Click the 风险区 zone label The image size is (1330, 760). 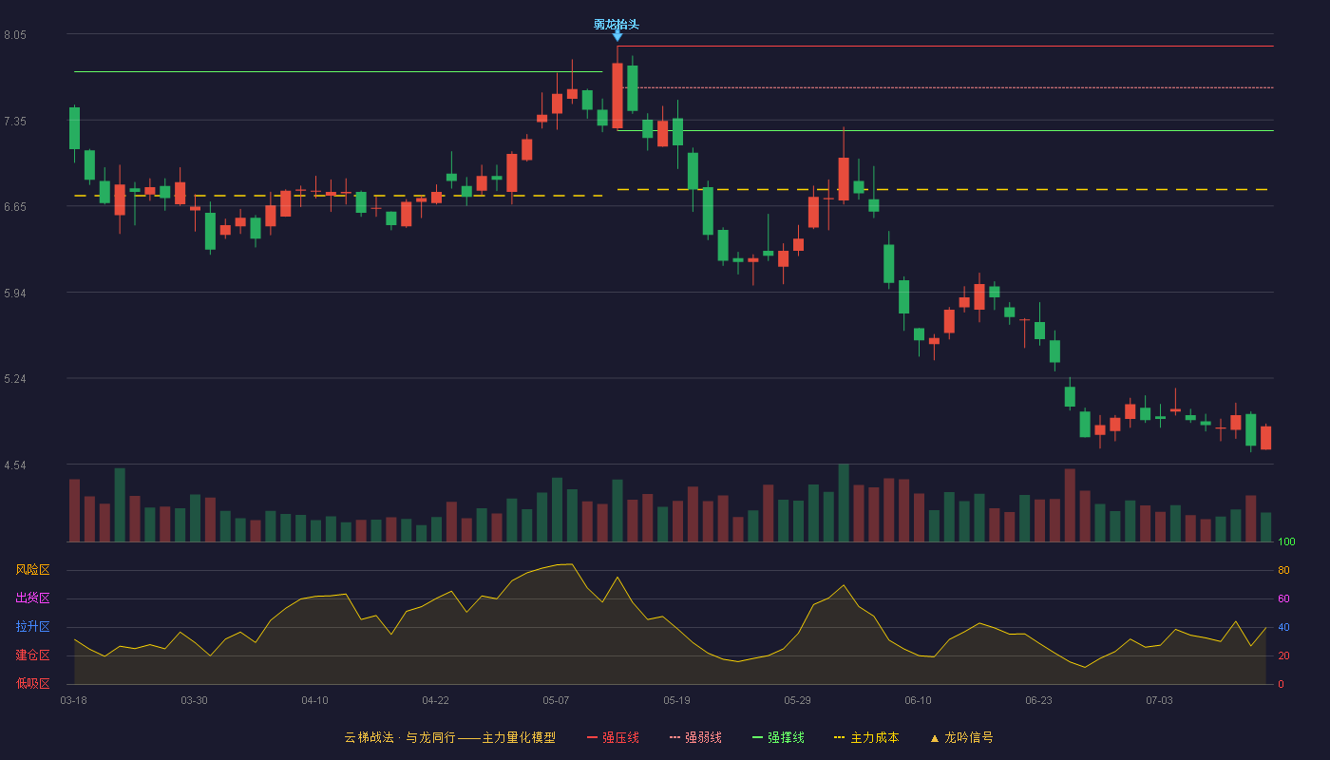(x=32, y=570)
